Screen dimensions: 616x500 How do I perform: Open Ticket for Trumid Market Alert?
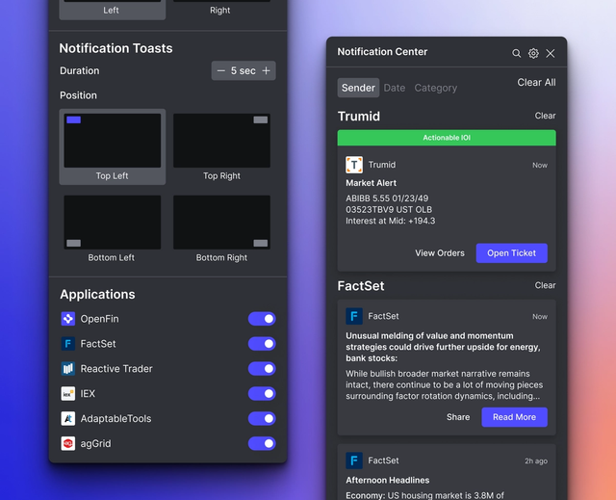(511, 253)
